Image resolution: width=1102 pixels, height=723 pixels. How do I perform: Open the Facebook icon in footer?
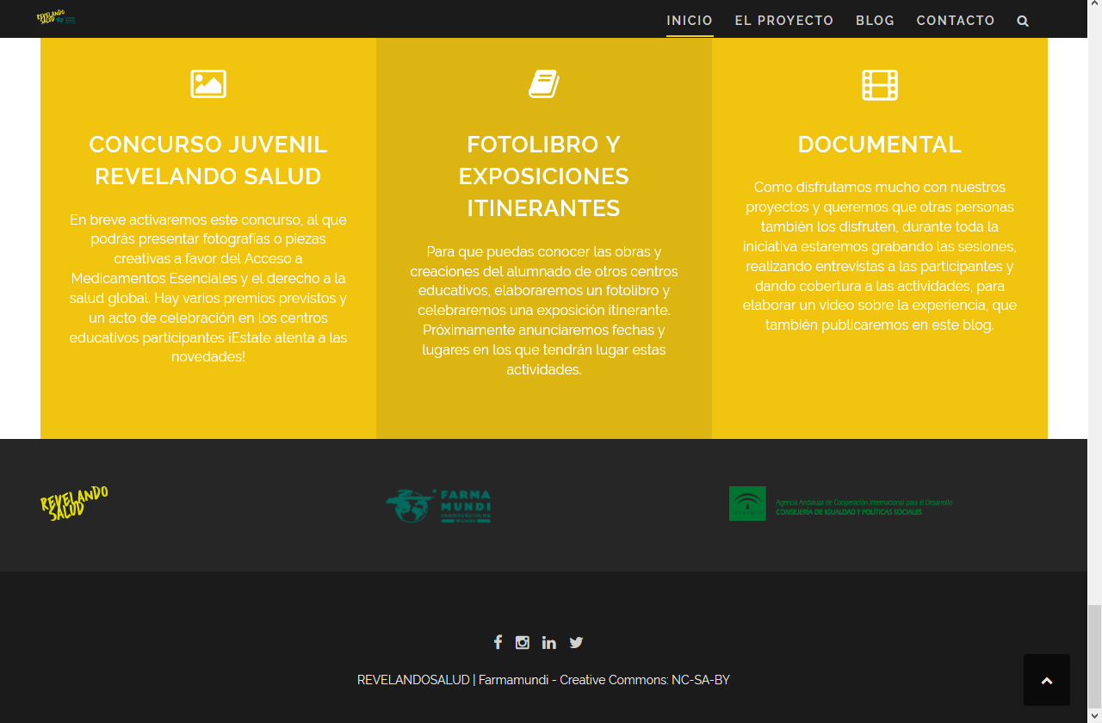pos(498,642)
